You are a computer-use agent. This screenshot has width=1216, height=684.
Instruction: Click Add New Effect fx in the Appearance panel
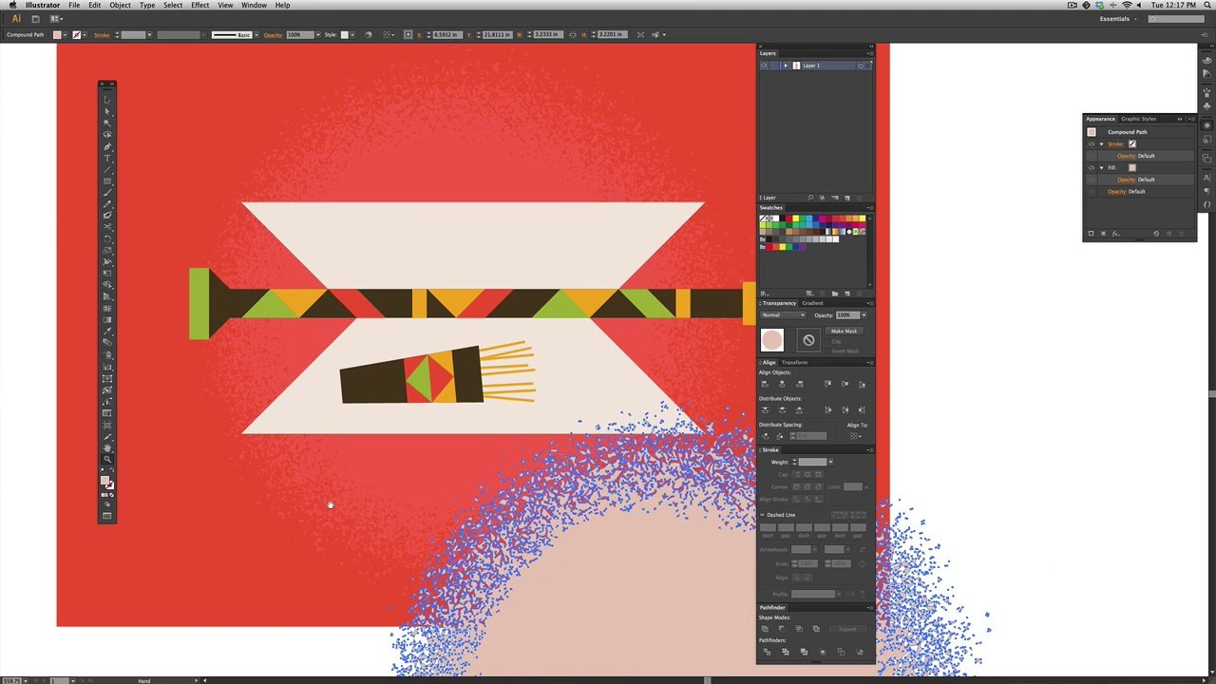1115,234
